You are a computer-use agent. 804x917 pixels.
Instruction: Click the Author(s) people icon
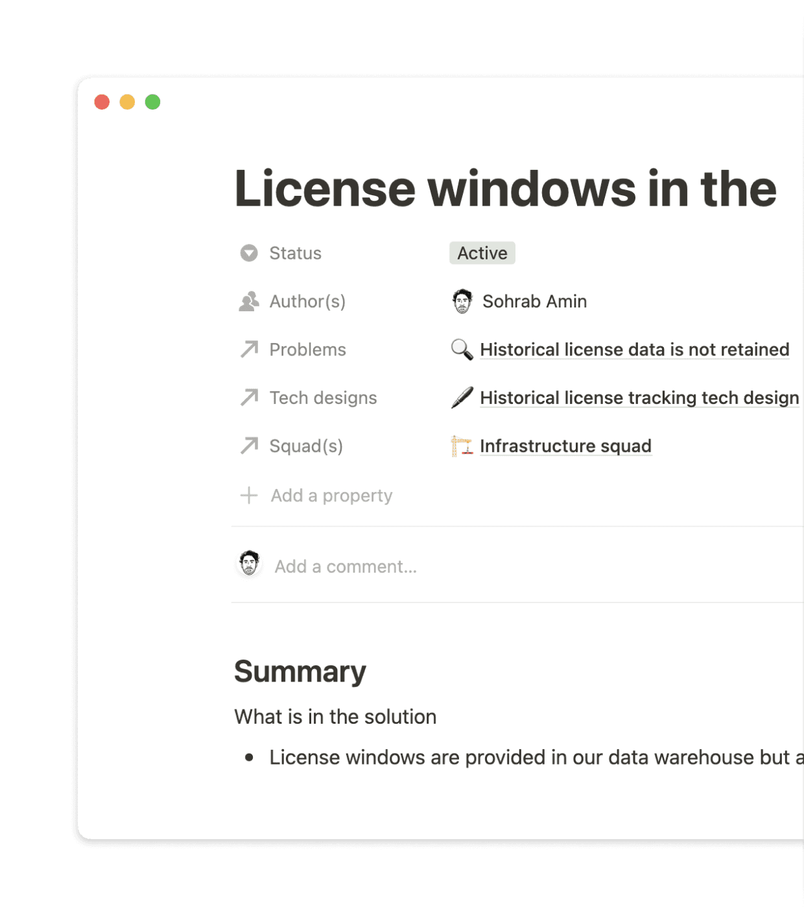click(x=249, y=302)
